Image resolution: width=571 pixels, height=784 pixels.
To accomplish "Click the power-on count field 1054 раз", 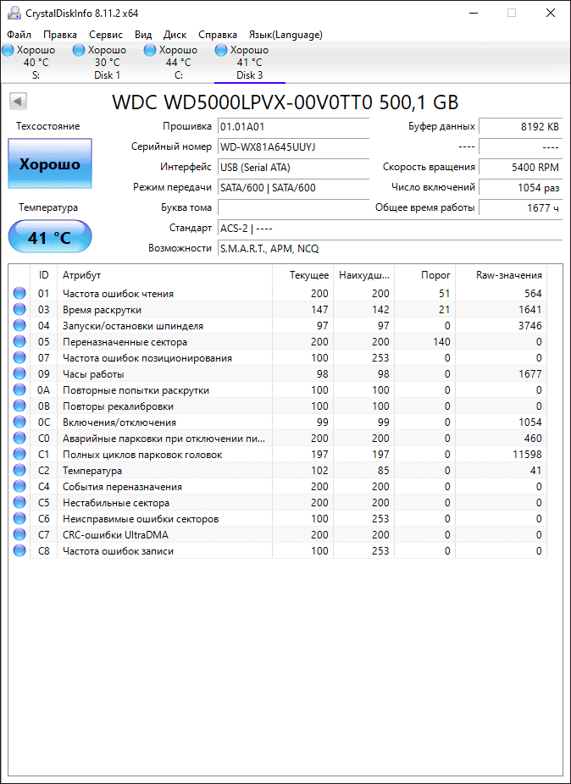I will pos(520,187).
